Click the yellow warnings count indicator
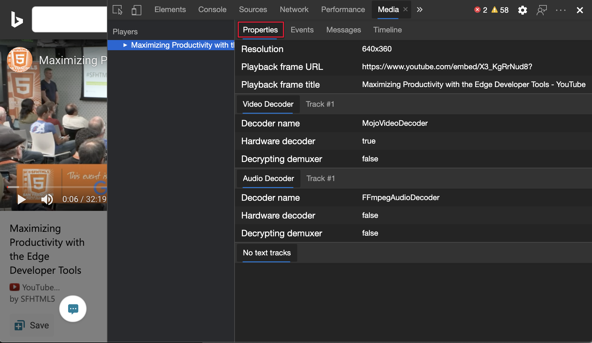Image resolution: width=592 pixels, height=343 pixels. click(500, 10)
